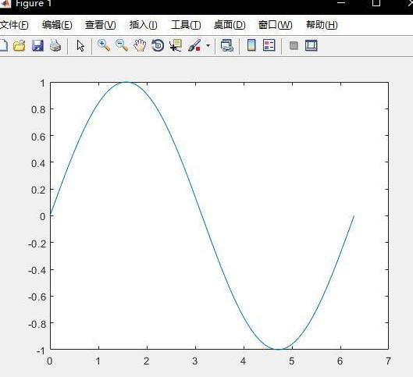Open the 帮助(H) menu

pos(322,25)
